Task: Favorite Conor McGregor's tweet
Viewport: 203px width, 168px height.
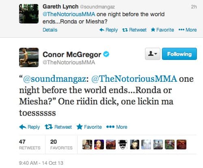Action: 89,127
